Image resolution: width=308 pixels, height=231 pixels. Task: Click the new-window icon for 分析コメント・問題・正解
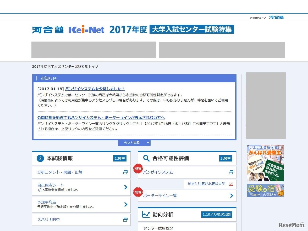(x=125, y=172)
